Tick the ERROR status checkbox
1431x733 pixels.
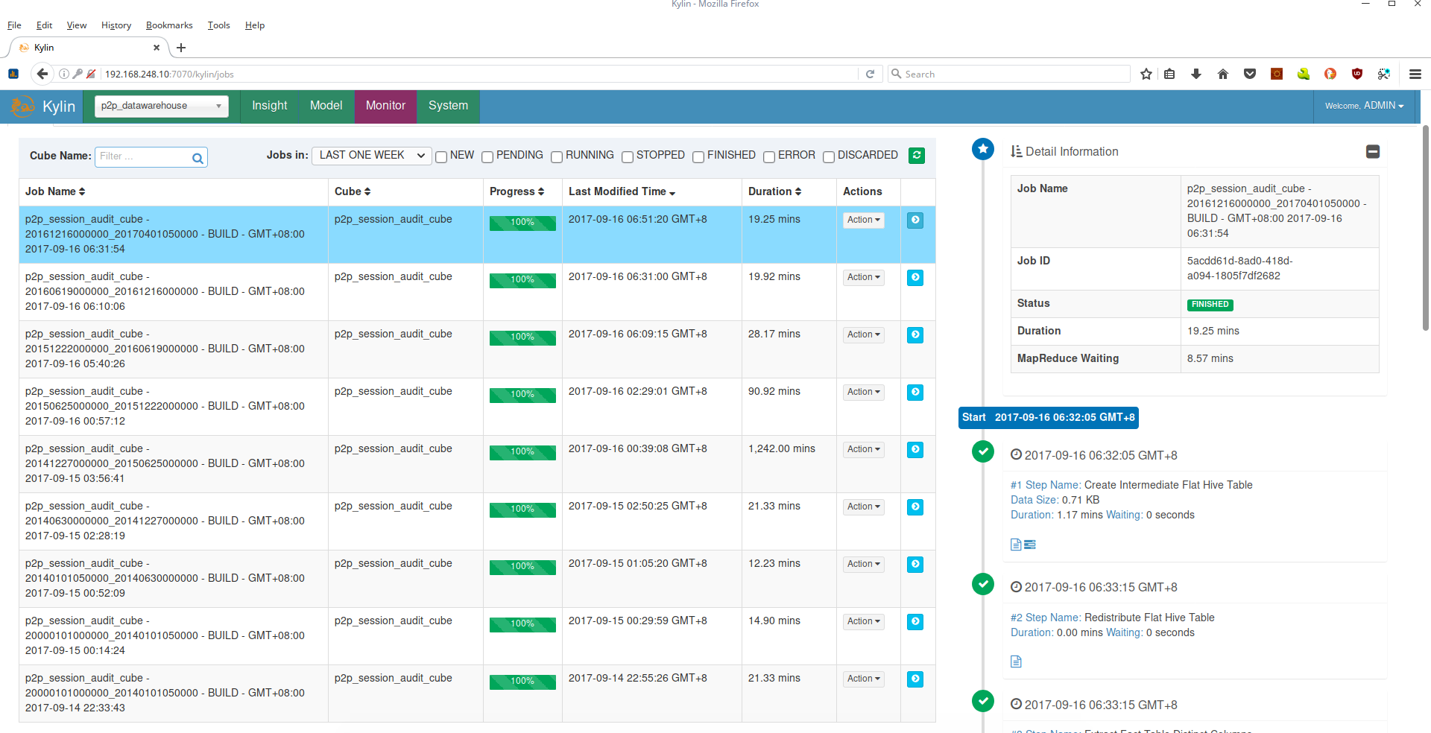point(769,156)
